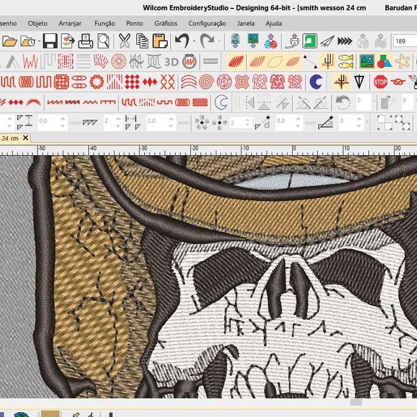Select the red gear ring stitch icon
This screenshot has width=417, height=417.
97,82
